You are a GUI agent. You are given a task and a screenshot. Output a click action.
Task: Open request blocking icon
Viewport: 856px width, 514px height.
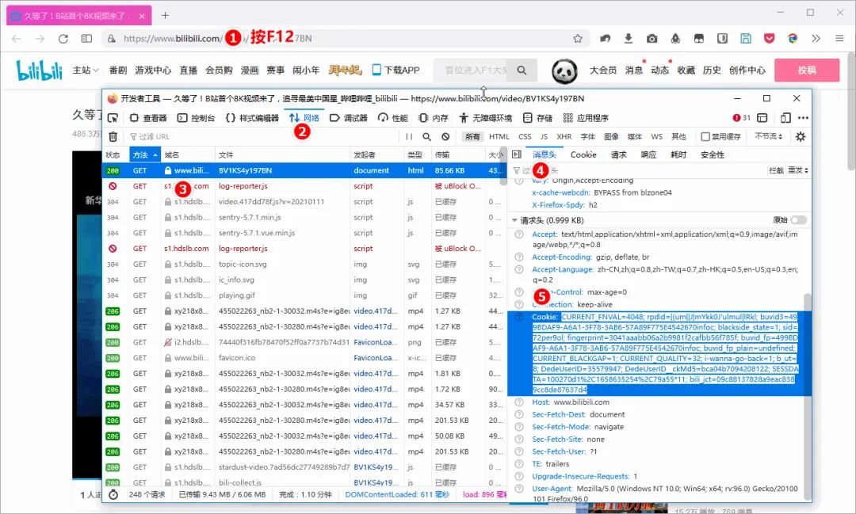coord(445,136)
